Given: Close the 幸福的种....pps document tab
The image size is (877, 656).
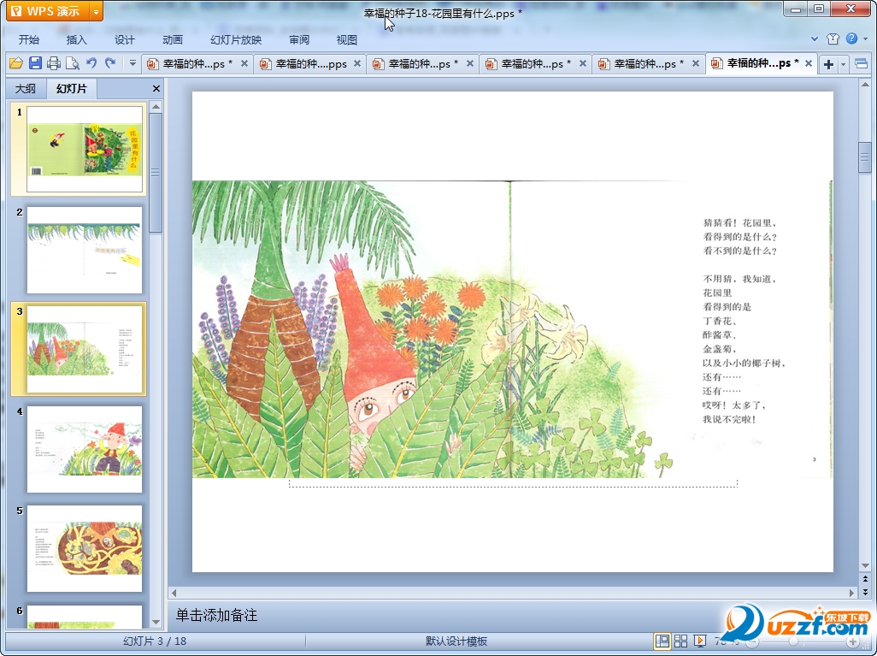Looking at the screenshot, I should point(356,63).
